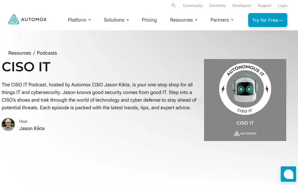Viewport: 298px width, 185px height.
Task: Open the University link
Action: [217, 6]
